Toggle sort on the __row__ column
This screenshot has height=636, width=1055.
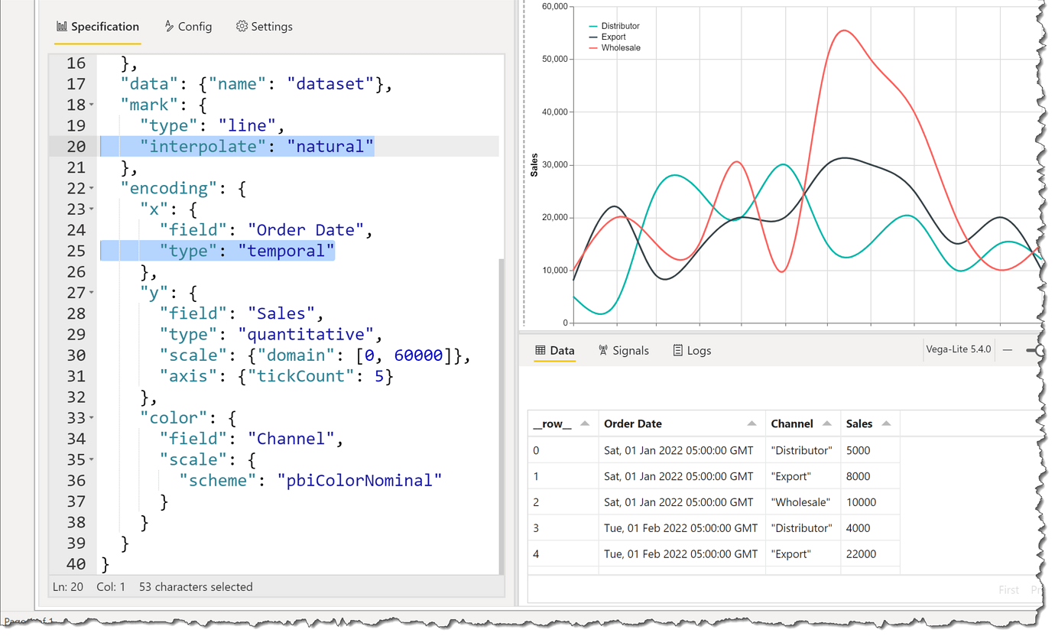(x=584, y=423)
